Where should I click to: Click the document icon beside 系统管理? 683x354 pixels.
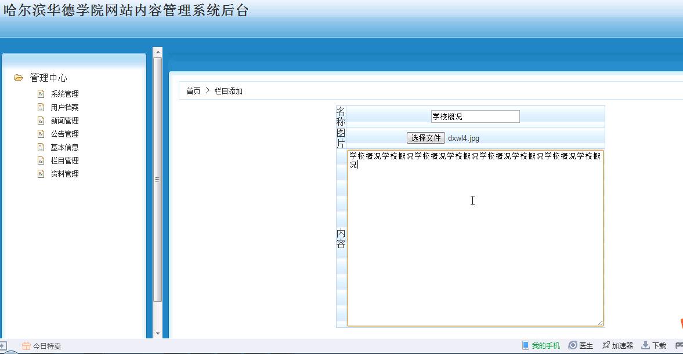(x=41, y=94)
